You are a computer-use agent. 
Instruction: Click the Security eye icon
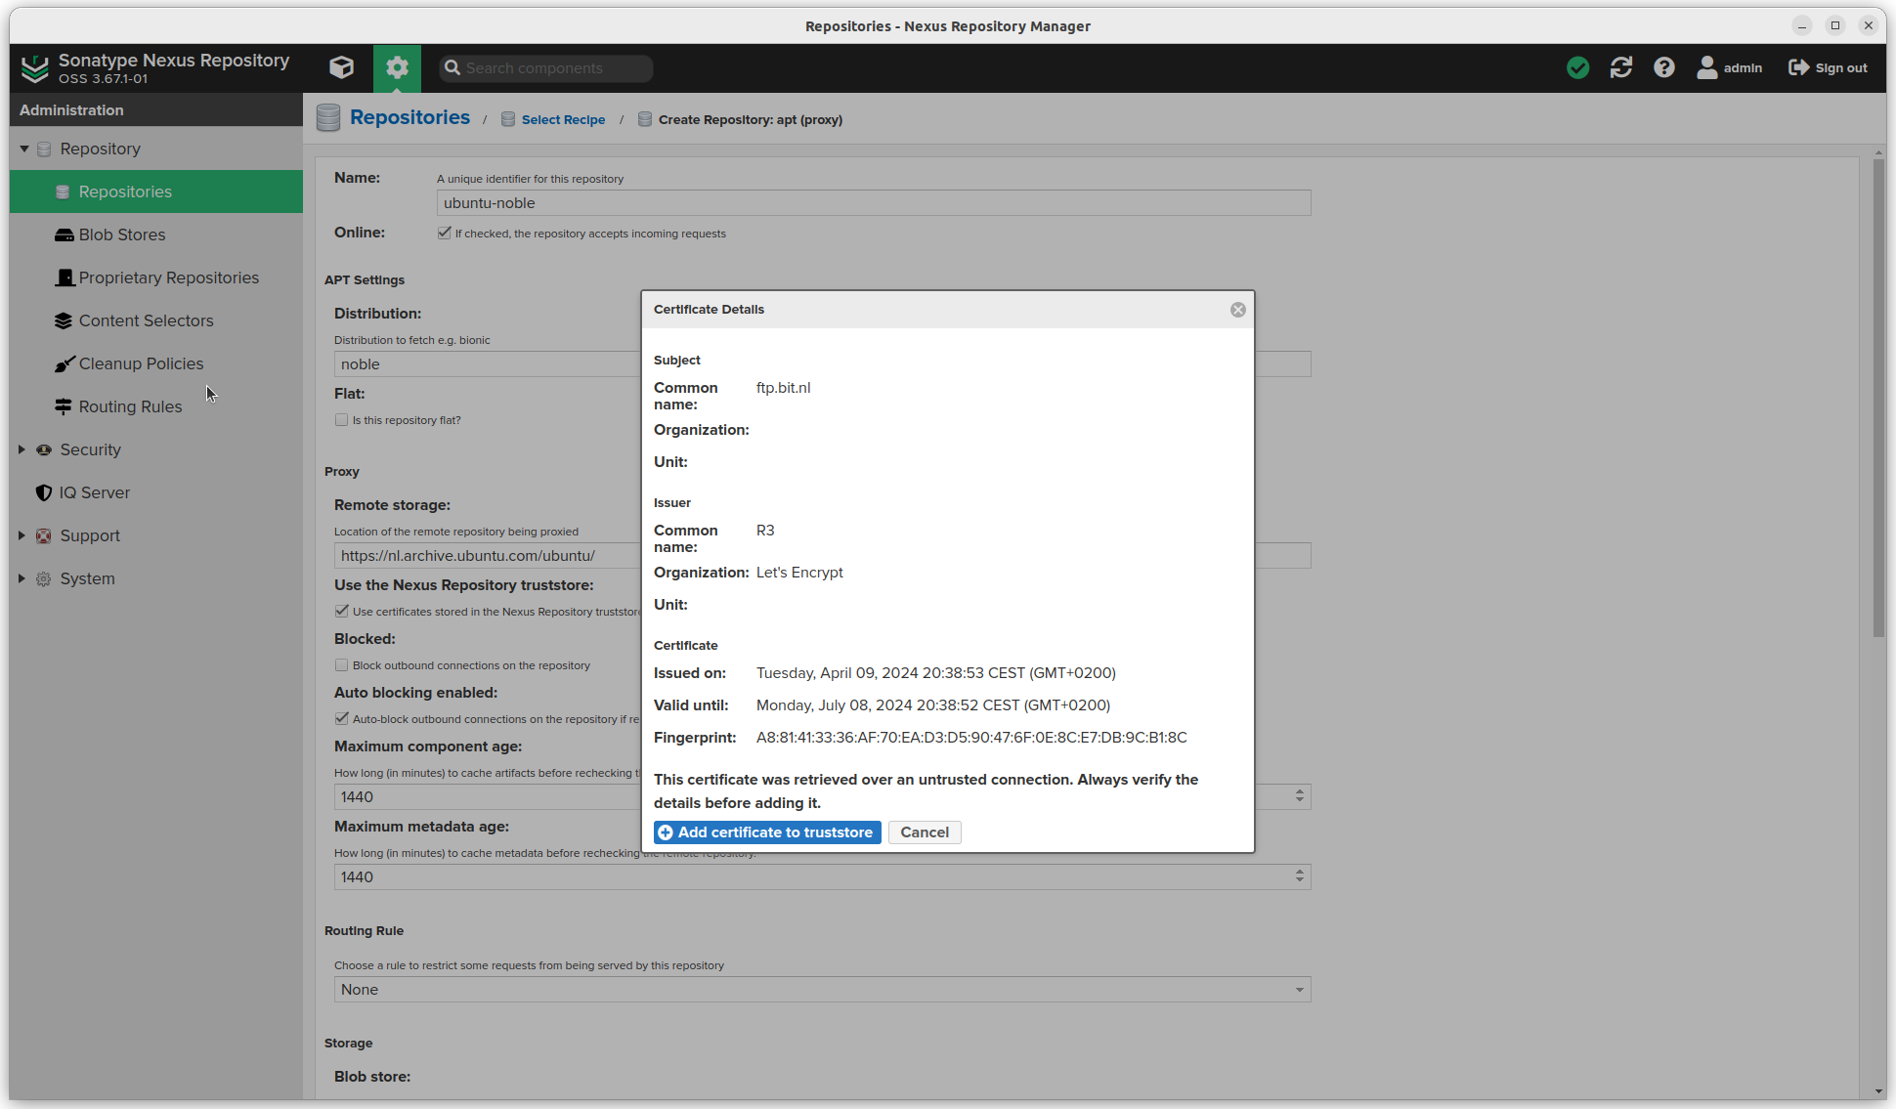pyautogui.click(x=44, y=449)
